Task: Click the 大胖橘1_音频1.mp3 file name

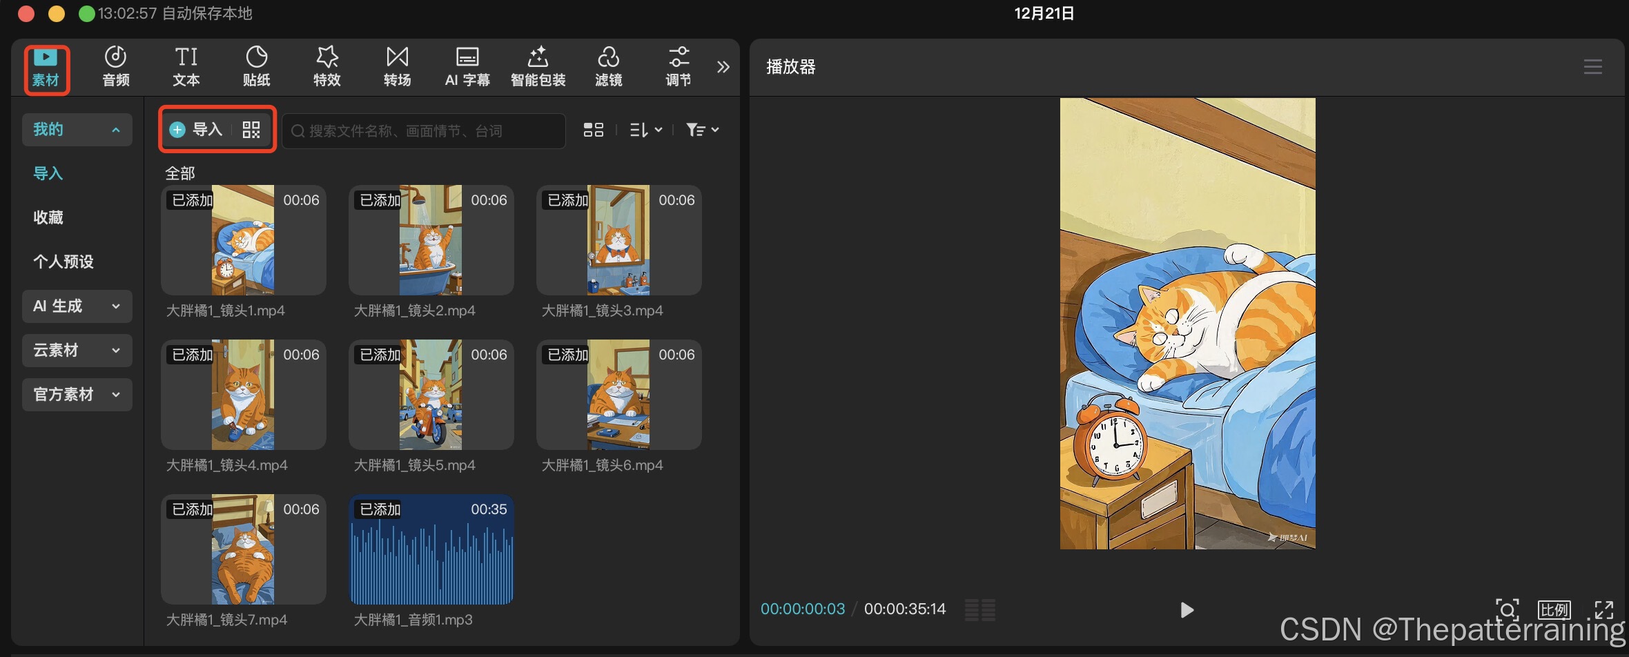Action: coord(413,620)
